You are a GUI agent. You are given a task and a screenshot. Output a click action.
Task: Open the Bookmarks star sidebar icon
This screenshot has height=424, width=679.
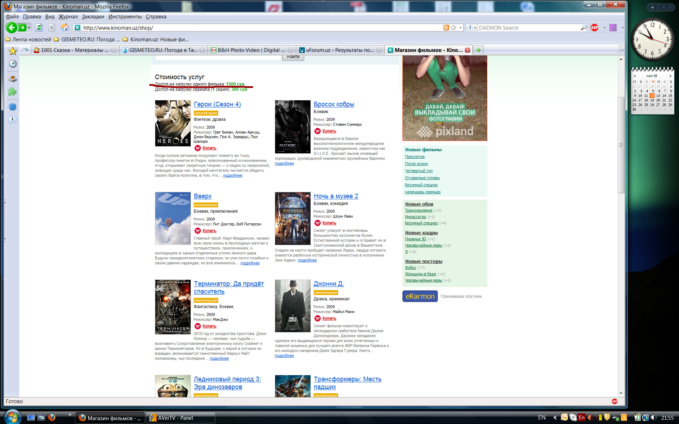click(13, 51)
